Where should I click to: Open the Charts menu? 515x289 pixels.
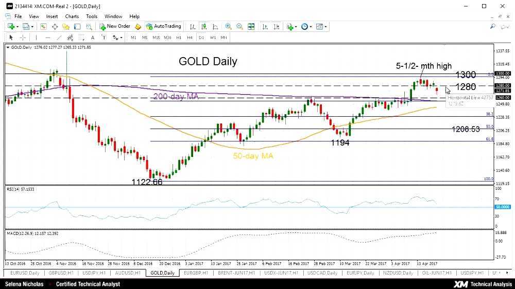click(72, 16)
